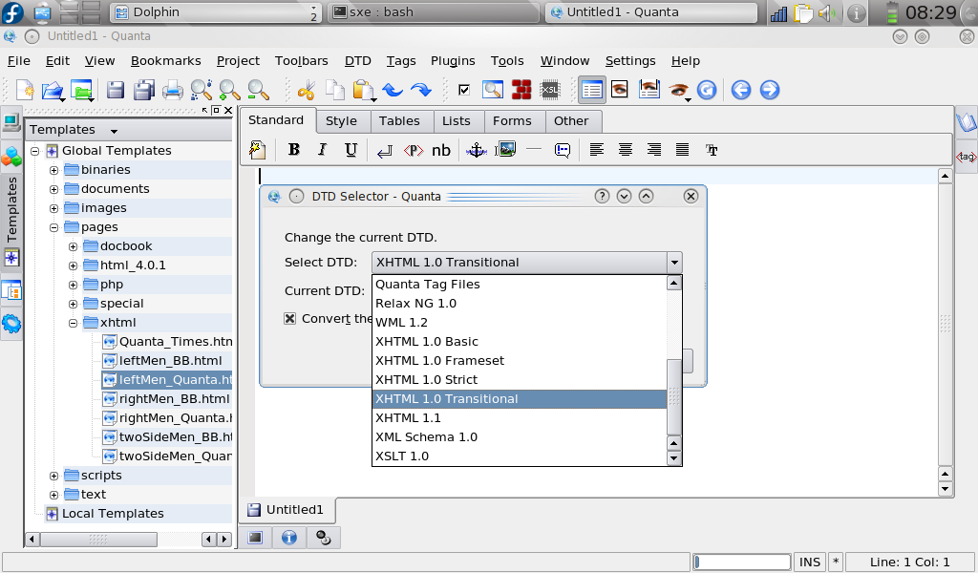Select Quanta Tag Files option
This screenshot has width=978, height=573.
[519, 285]
